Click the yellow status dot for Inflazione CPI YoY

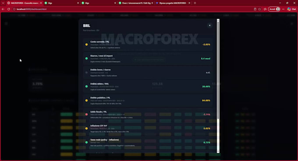[86, 128]
